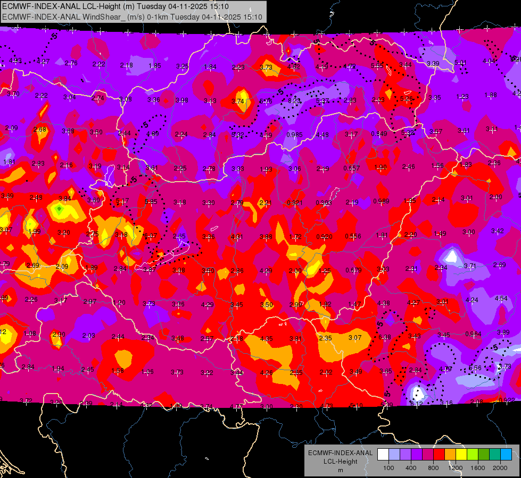Screen dimensions: 521x478
Task: Click the wind shear value 0.920
Action: pos(324,236)
